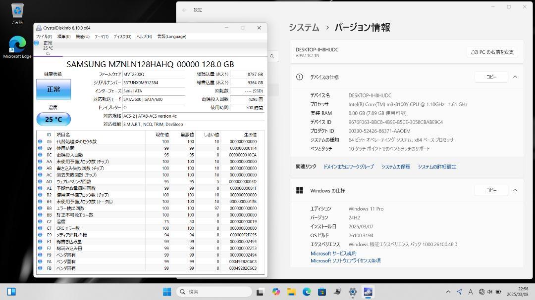Image resolution: width=535 pixels, height=300 pixels.
Task: Open the clock showing 22:56
Action: pyautogui.click(x=517, y=292)
